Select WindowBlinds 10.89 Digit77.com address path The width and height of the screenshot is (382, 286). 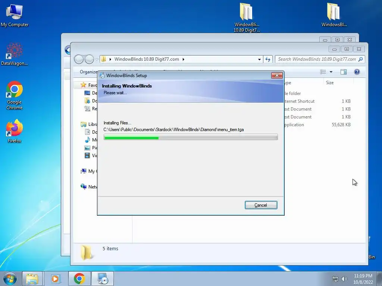tap(147, 59)
